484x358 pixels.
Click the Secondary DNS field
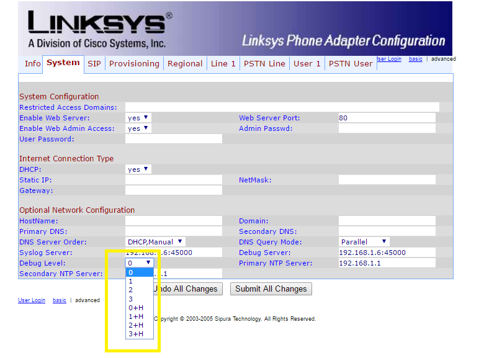point(387,231)
